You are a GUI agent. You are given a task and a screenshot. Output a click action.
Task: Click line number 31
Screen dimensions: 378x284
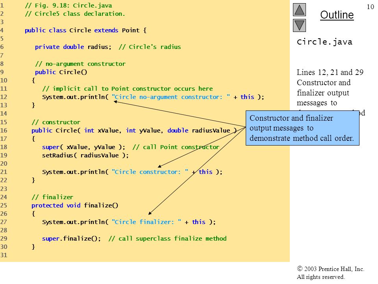(x=4, y=255)
